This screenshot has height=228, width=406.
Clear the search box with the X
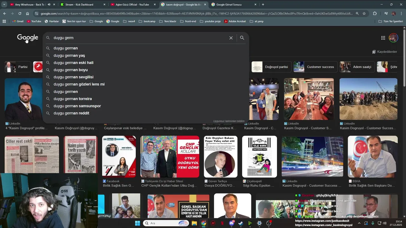(231, 38)
